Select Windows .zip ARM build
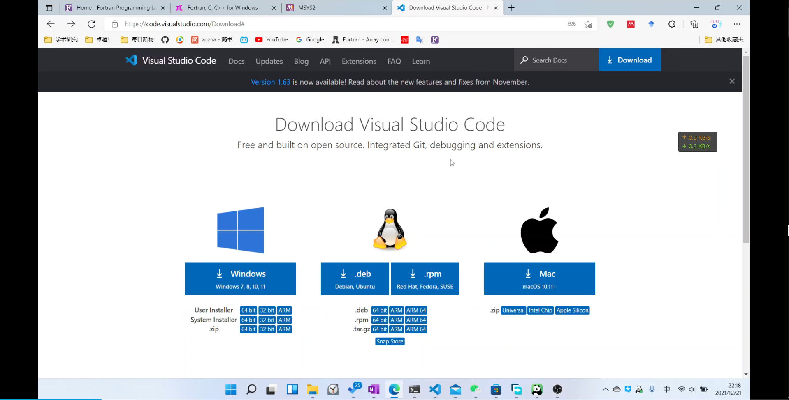The width and height of the screenshot is (789, 400). pyautogui.click(x=284, y=329)
